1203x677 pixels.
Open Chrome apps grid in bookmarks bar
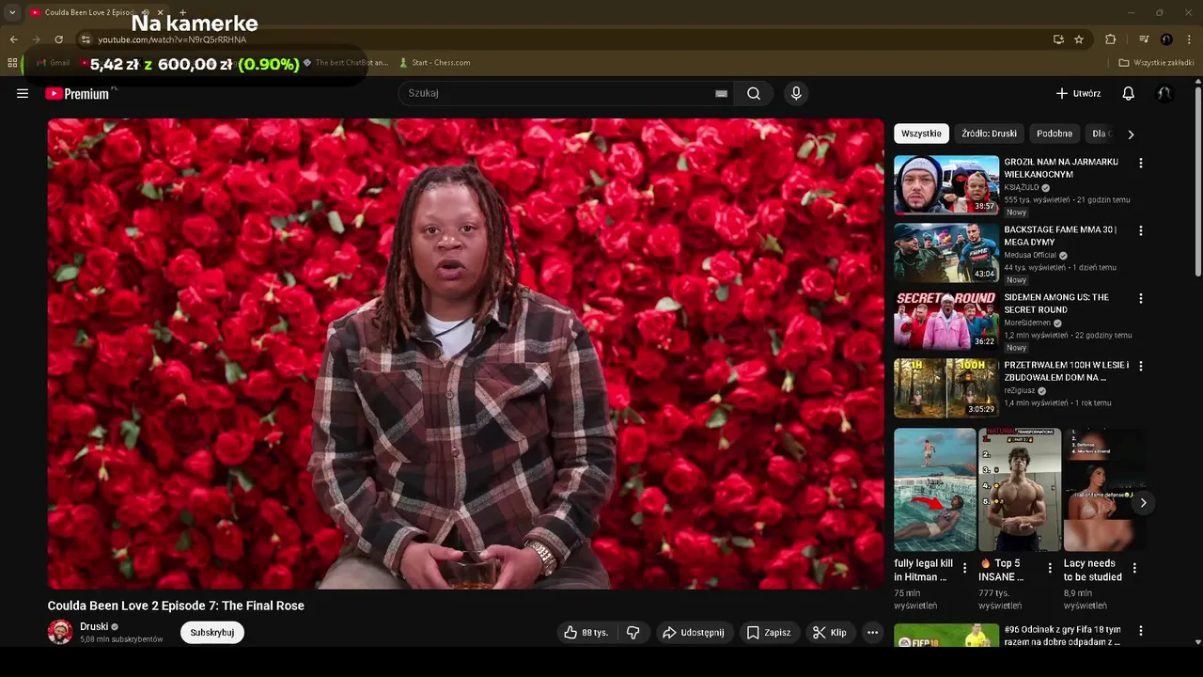(12, 63)
